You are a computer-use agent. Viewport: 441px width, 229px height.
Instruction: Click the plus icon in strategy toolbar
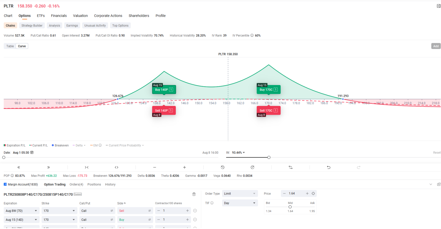(184, 167)
